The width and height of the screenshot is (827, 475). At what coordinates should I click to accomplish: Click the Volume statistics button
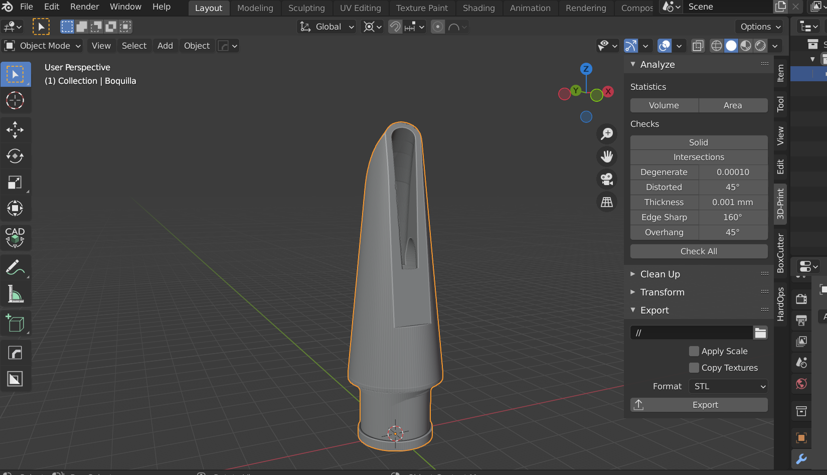[664, 105]
